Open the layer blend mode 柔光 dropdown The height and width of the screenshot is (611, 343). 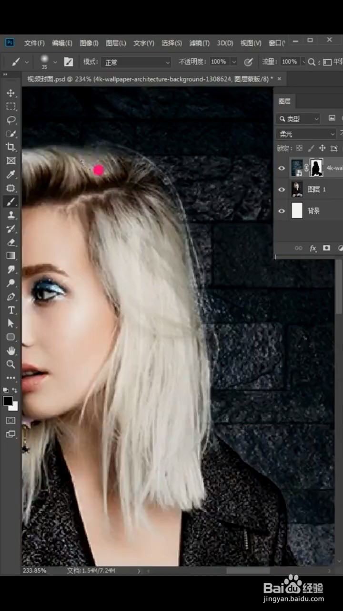(x=306, y=134)
